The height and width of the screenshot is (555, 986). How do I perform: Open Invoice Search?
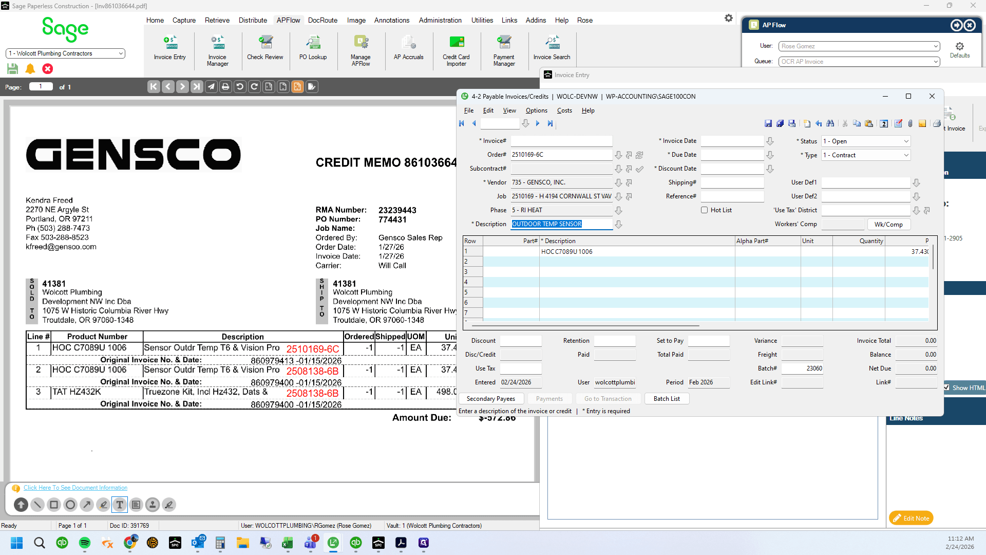[552, 48]
